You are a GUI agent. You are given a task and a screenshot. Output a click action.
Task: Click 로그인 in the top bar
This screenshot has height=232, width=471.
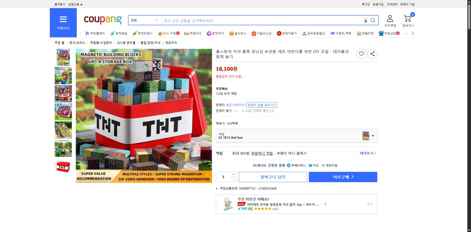click(x=365, y=4)
